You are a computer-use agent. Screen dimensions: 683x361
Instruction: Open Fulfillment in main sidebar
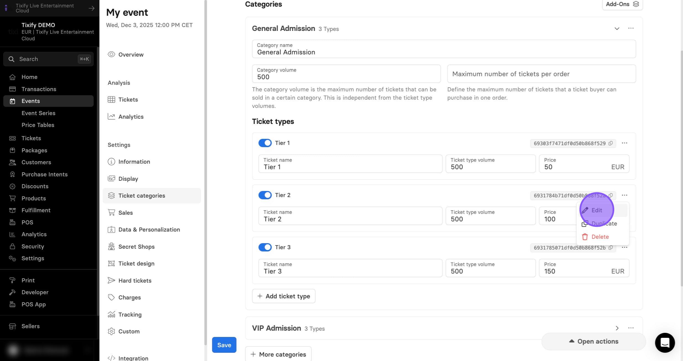coord(48,210)
